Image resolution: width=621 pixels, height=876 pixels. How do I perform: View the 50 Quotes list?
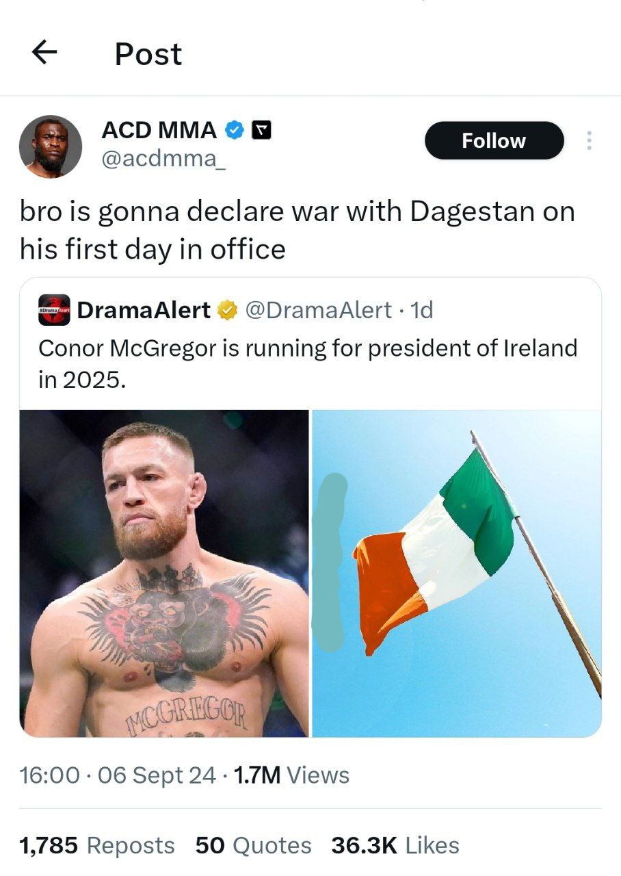point(254,845)
